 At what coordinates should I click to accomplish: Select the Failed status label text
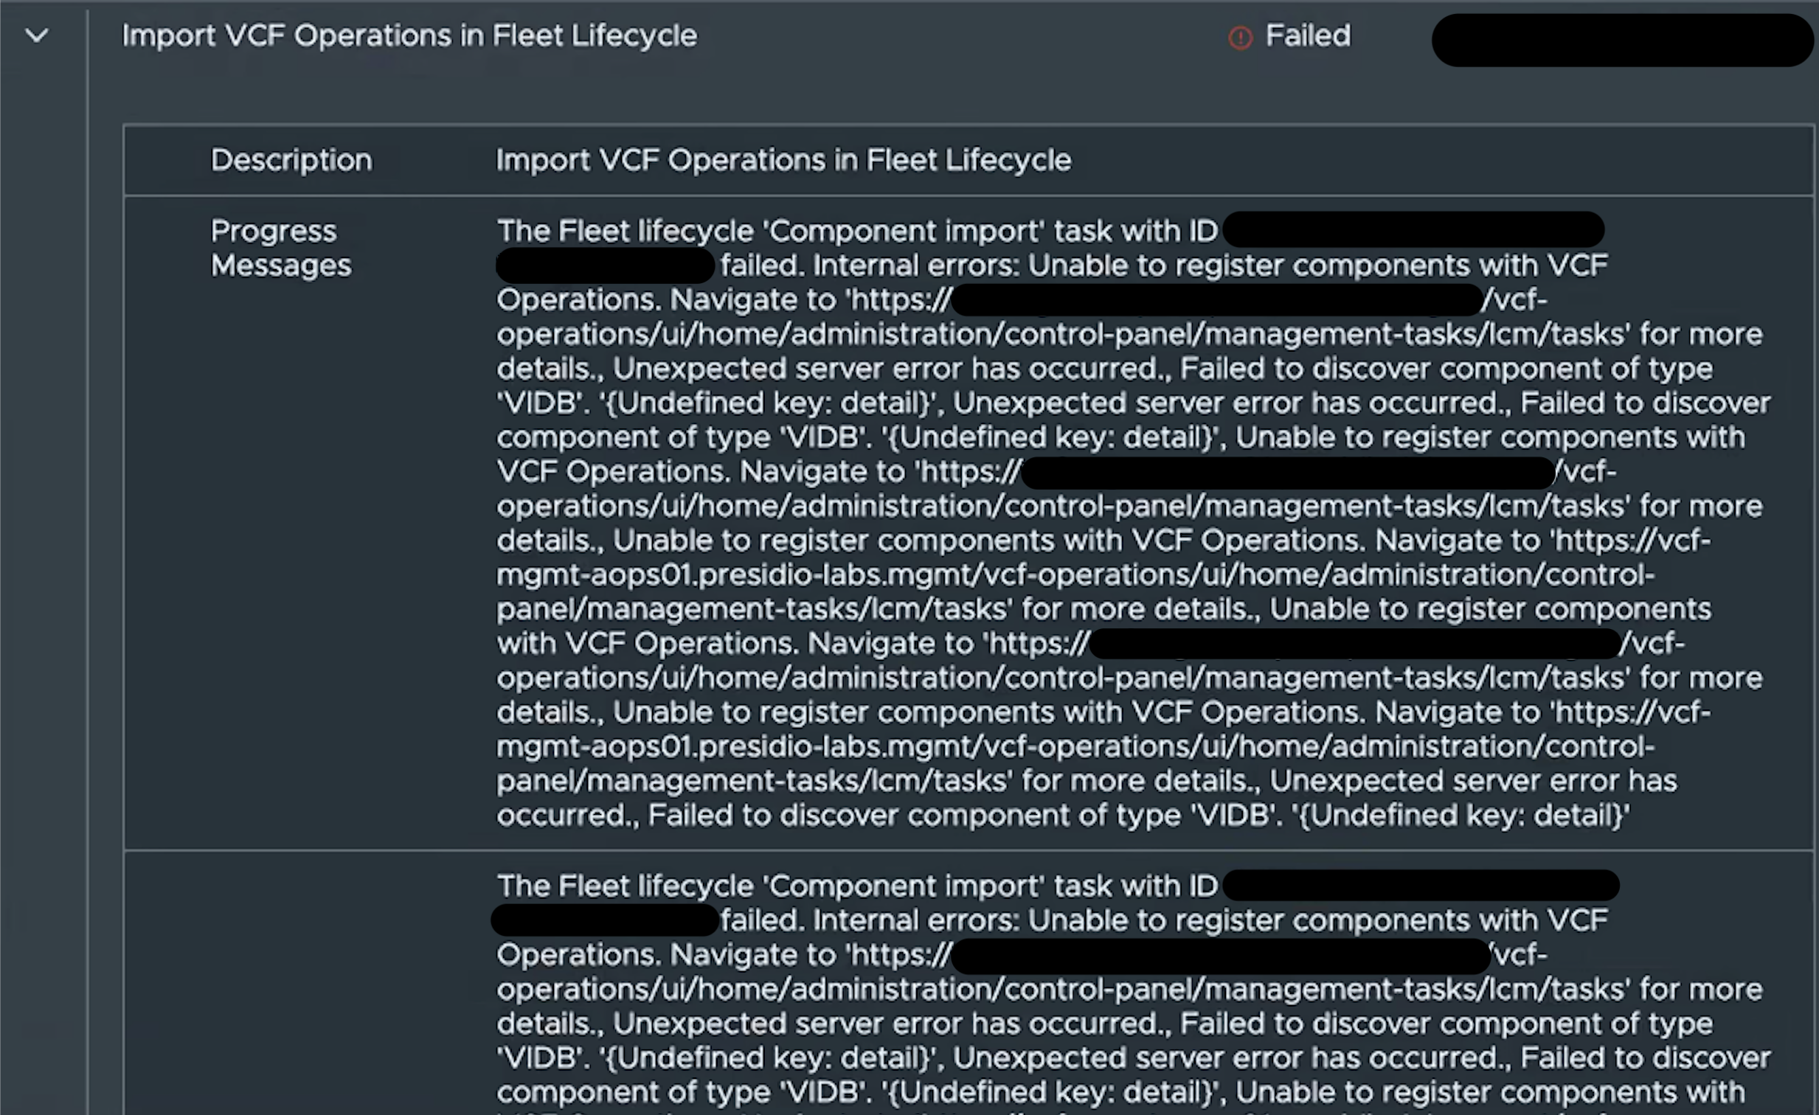[1308, 35]
